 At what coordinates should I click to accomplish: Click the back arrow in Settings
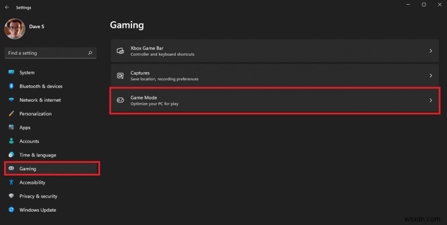tap(7, 8)
